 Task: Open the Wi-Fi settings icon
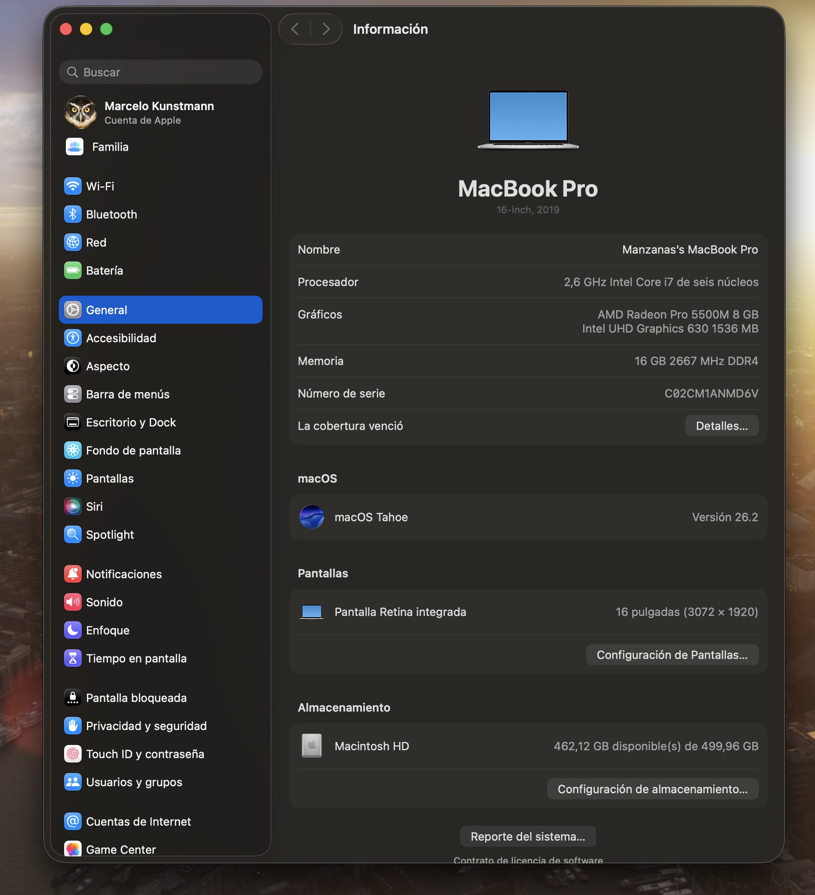(x=72, y=186)
